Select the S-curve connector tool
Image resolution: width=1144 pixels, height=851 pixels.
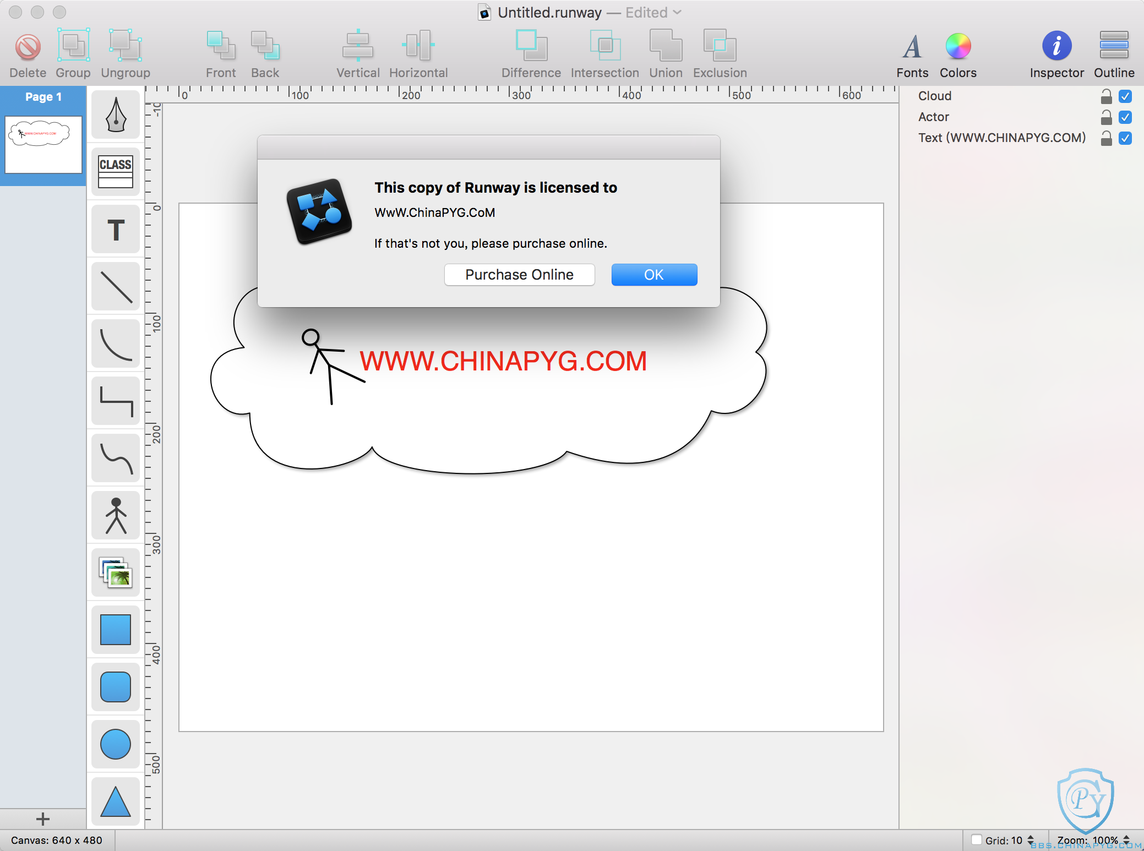click(x=116, y=459)
